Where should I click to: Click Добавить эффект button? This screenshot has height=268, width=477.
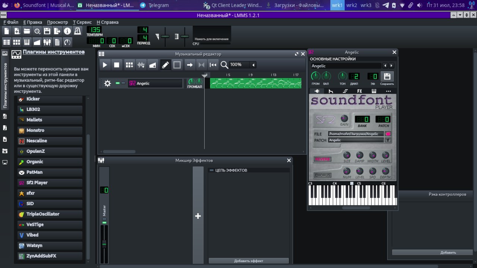[x=249, y=261]
